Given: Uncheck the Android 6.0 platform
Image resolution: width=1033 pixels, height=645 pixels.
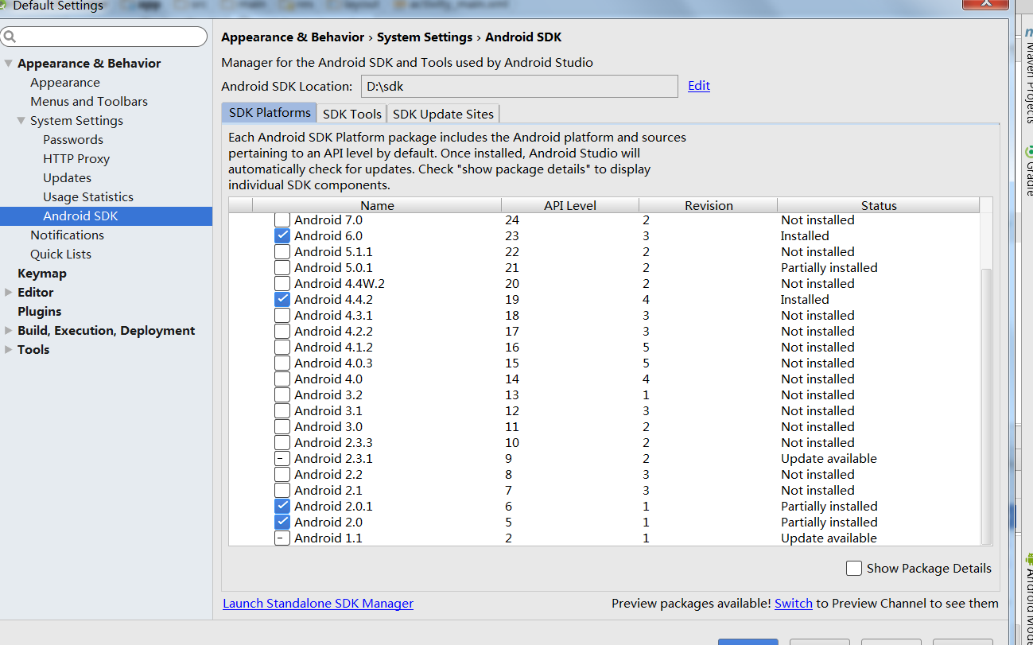Looking at the screenshot, I should click(x=282, y=236).
